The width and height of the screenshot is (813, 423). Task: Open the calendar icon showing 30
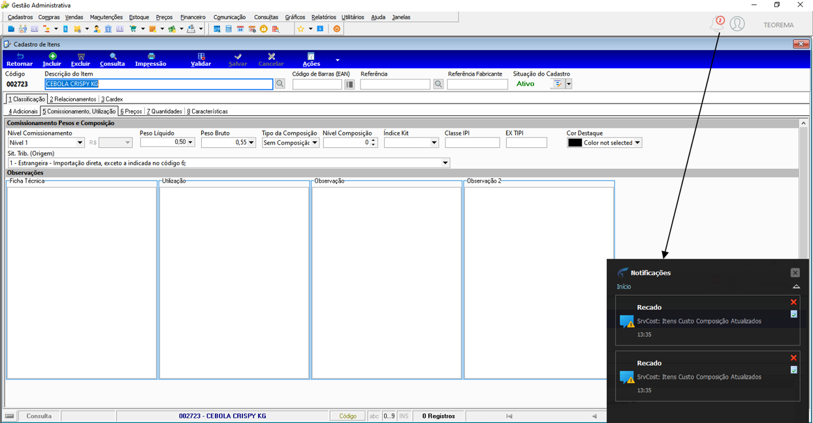pos(240,29)
